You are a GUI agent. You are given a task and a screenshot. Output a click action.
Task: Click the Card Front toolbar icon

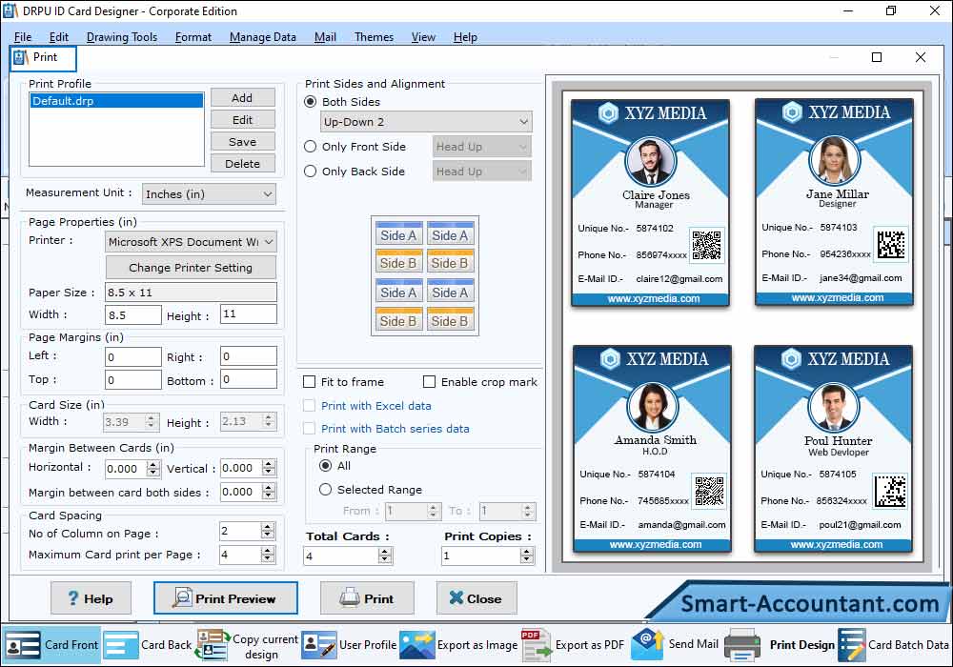[x=23, y=644]
